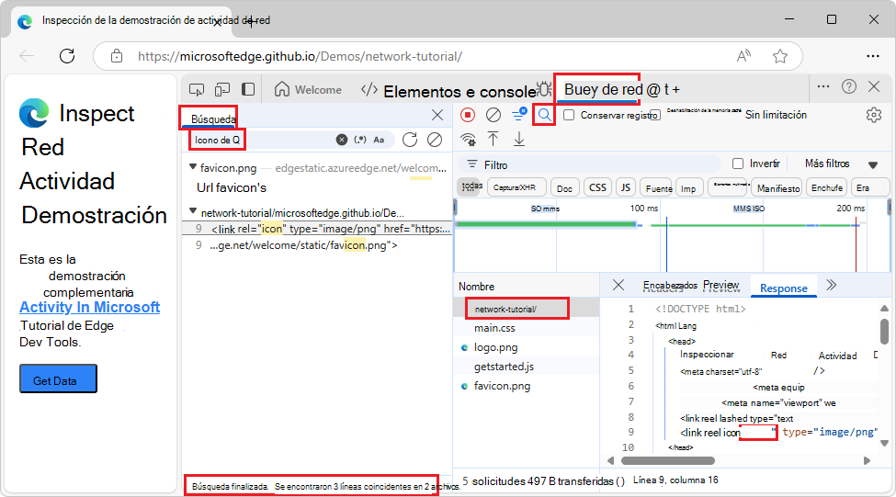Open the Read Aloud icon in address bar

743,56
